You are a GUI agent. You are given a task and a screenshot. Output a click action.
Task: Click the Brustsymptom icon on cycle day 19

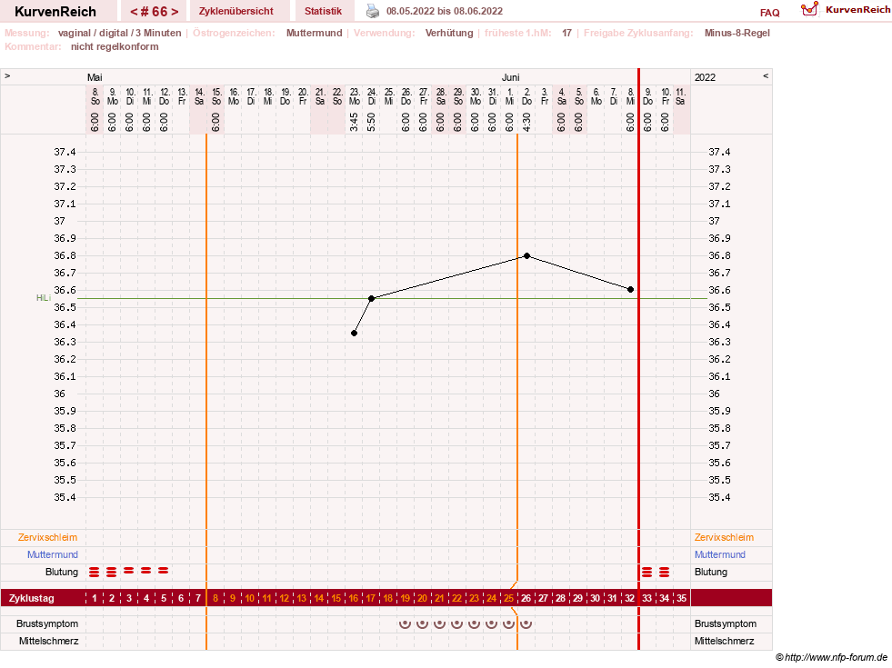point(405,623)
